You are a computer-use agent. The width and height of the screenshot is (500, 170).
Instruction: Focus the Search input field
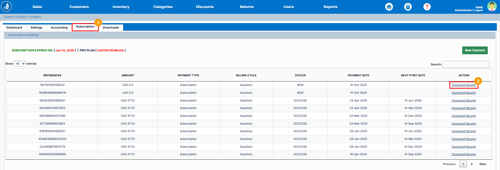466,64
